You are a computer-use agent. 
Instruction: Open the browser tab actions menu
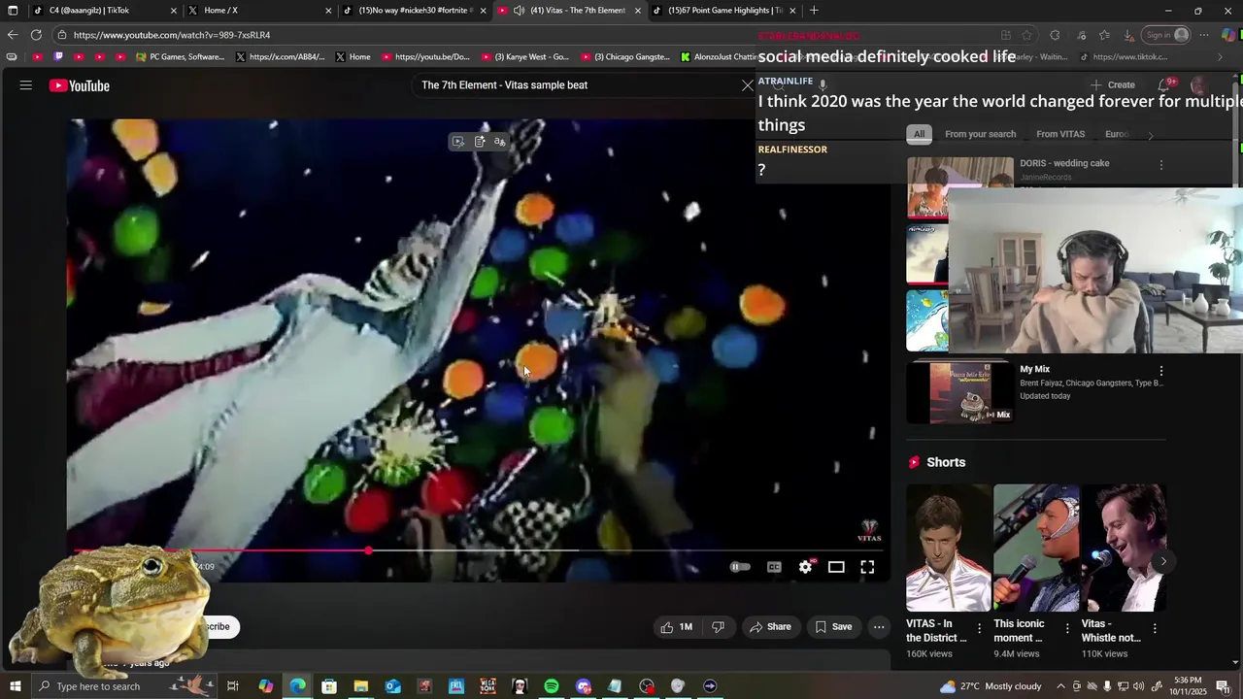coord(13,11)
